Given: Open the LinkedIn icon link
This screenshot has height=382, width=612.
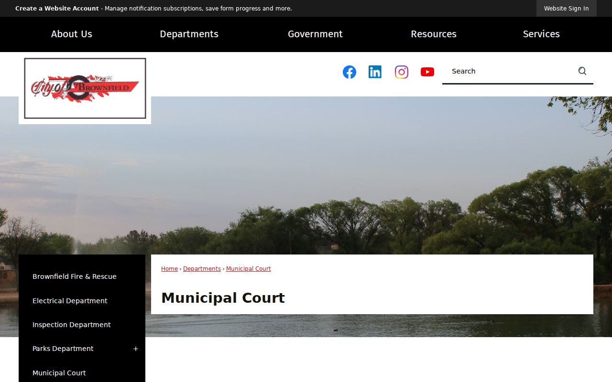Looking at the screenshot, I should point(375,72).
